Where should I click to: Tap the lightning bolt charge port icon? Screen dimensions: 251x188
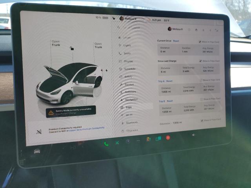point(106,71)
